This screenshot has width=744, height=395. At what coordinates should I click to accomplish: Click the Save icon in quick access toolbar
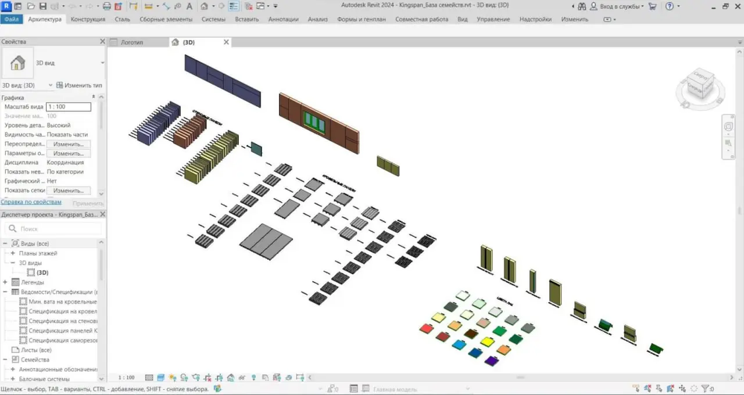coord(43,6)
